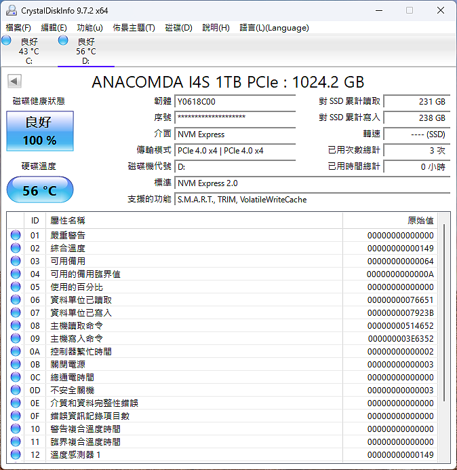Viewport: 457px width, 470px height.
Task: Click the CrystalDiskInfo app icon in title bar
Action: click(x=12, y=10)
